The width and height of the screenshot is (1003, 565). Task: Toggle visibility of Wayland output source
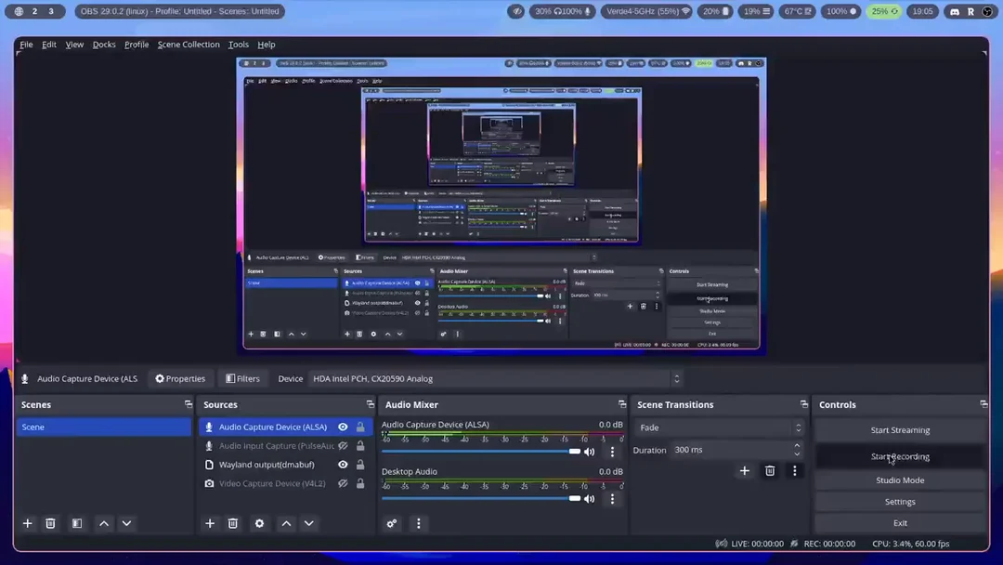(x=343, y=465)
